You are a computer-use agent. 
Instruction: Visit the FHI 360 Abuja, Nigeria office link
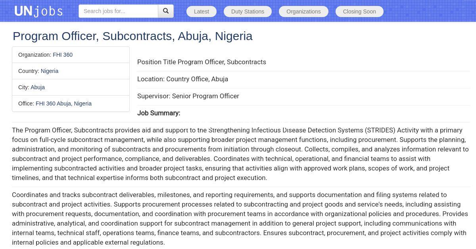[x=63, y=103]
